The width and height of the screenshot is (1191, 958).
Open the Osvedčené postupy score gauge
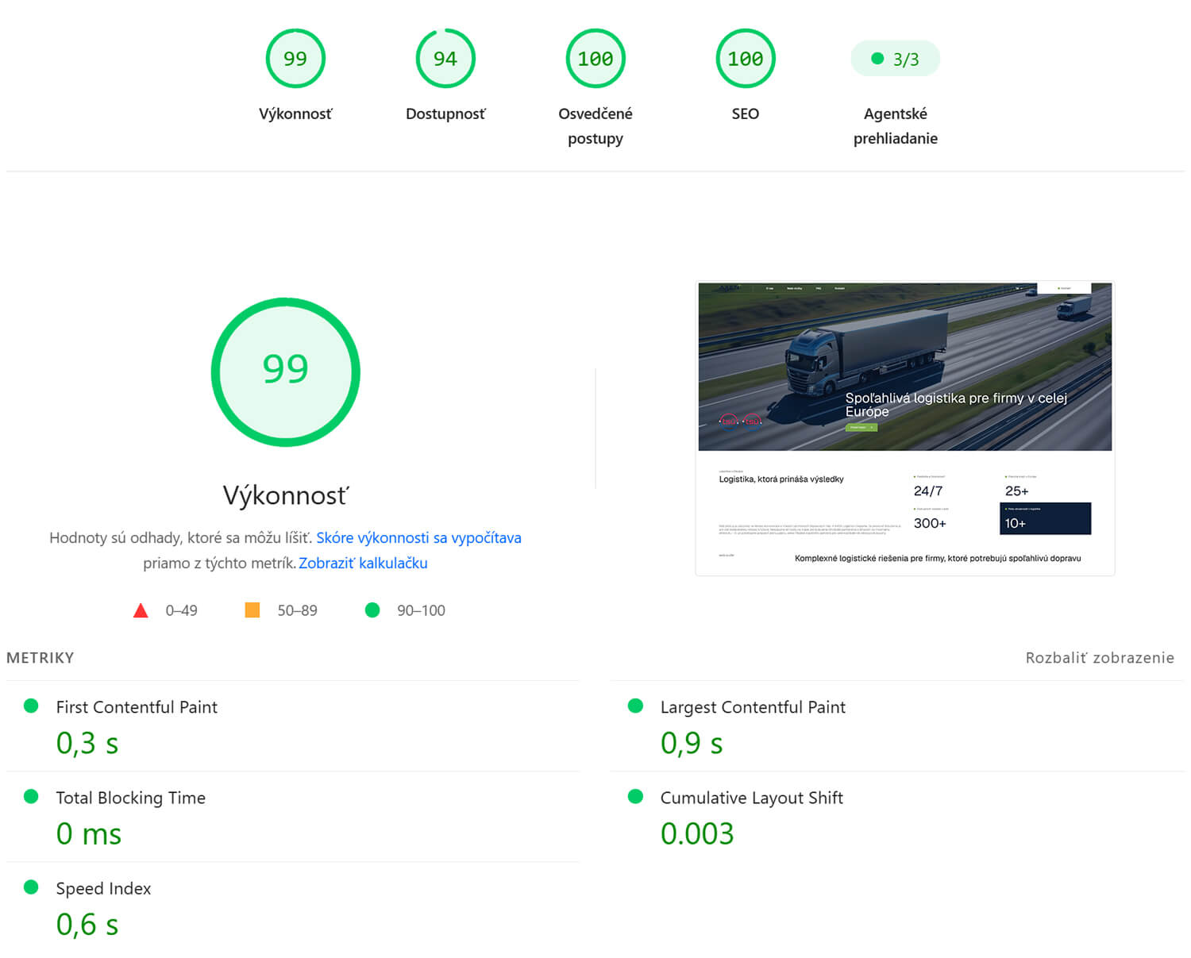coord(595,59)
